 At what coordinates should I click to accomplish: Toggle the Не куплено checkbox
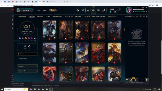(18, 58)
